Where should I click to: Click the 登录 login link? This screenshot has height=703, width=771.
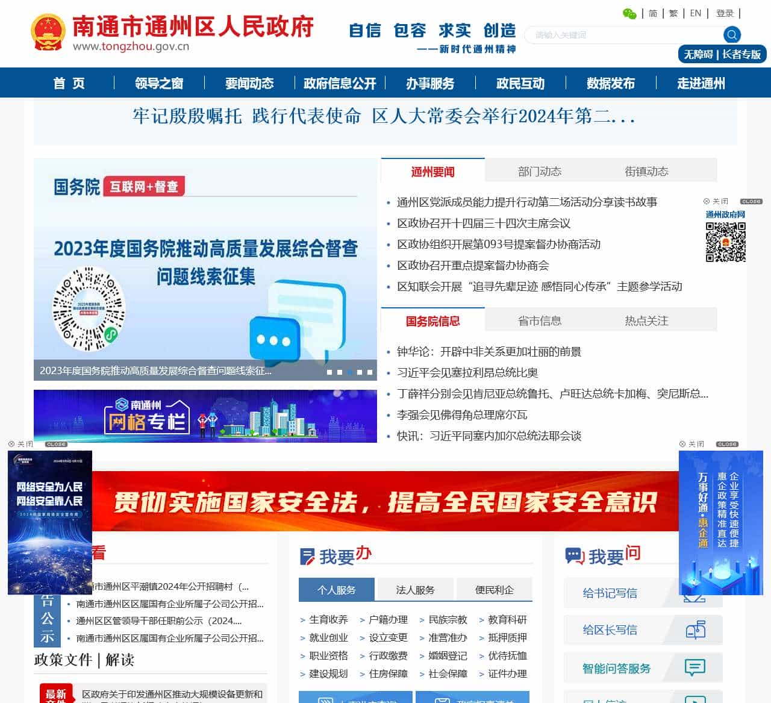[x=725, y=13]
